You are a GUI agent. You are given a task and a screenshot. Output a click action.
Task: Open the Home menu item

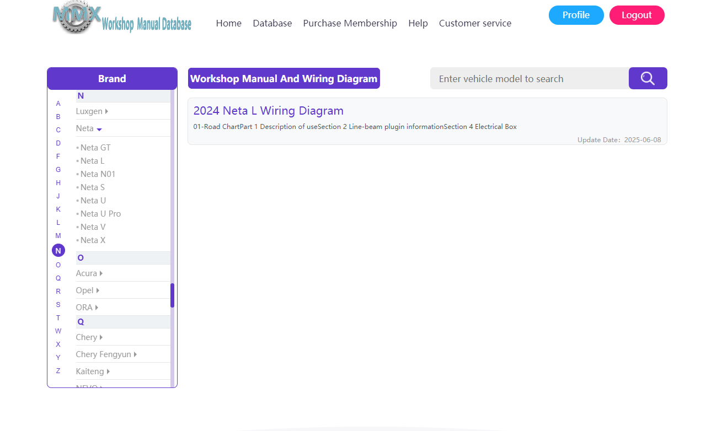pos(229,23)
